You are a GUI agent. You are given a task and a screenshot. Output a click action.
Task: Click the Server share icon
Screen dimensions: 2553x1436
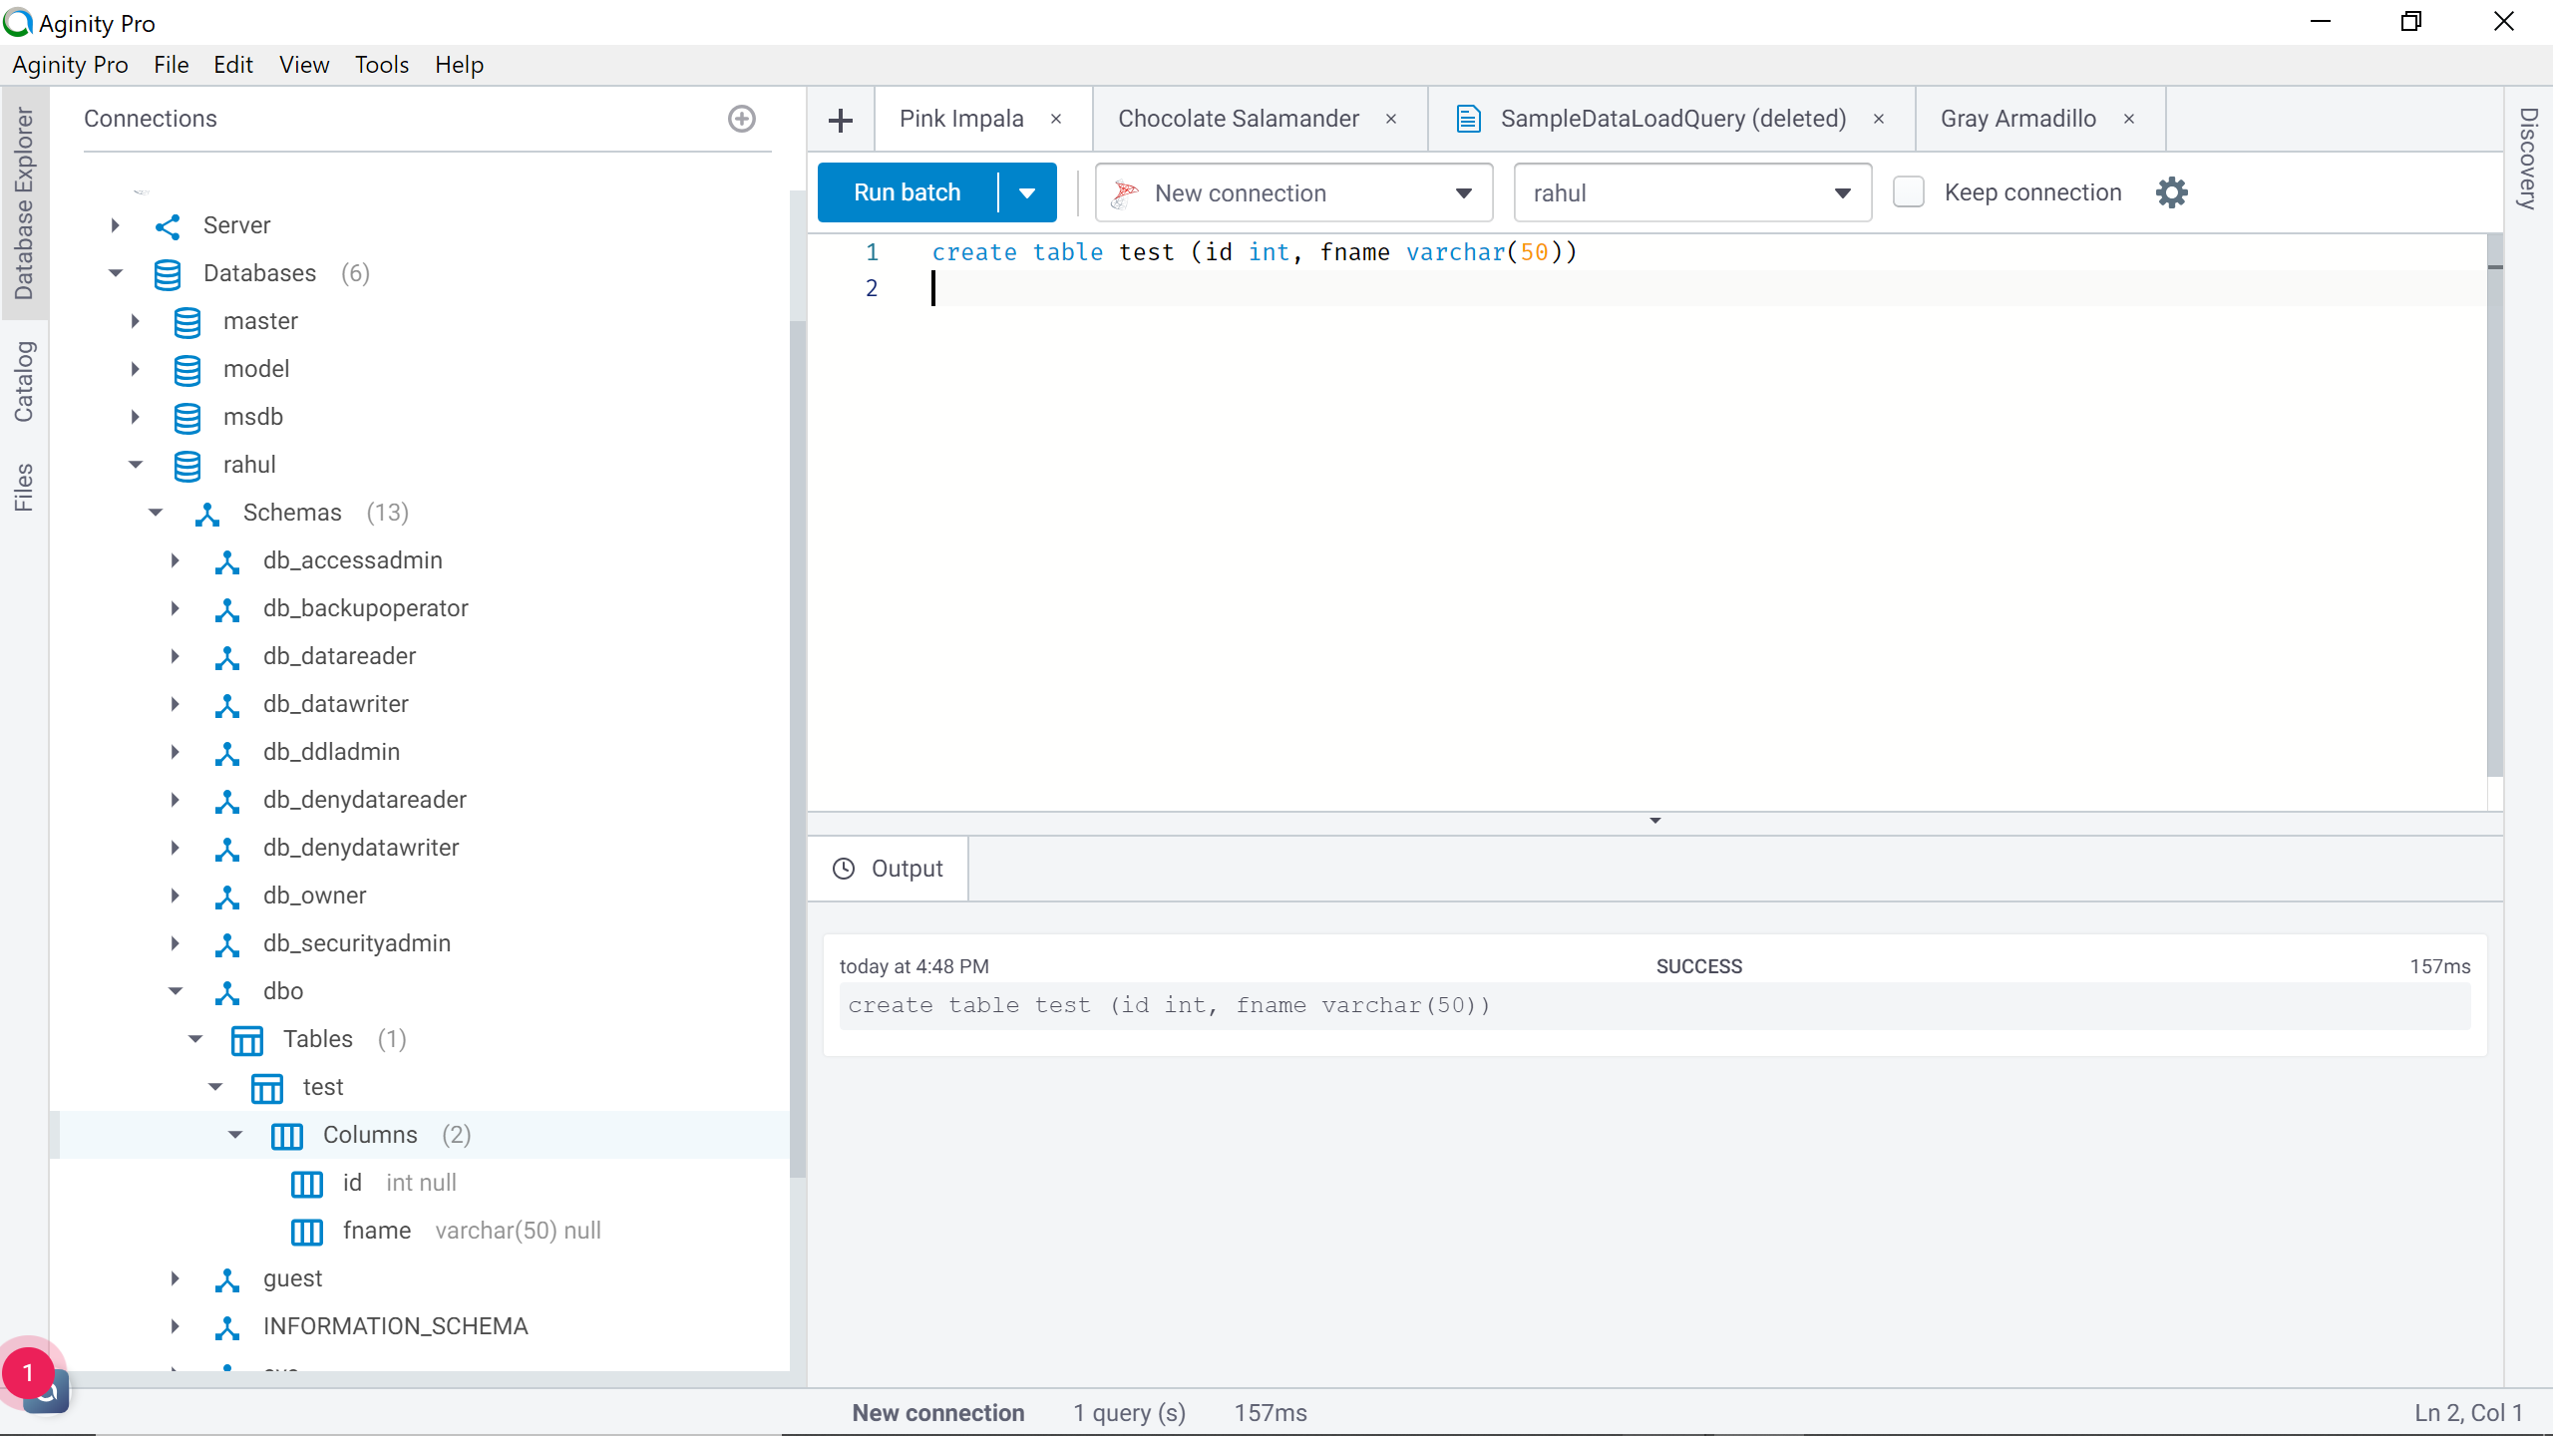tap(168, 226)
